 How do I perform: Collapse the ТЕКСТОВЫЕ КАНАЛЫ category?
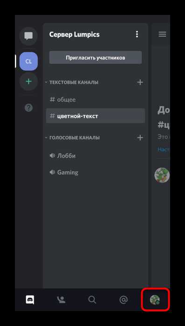click(72, 82)
